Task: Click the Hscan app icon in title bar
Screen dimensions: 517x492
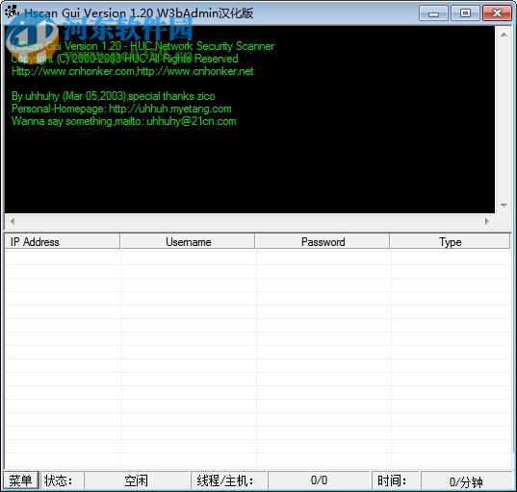Action: (x=12, y=12)
